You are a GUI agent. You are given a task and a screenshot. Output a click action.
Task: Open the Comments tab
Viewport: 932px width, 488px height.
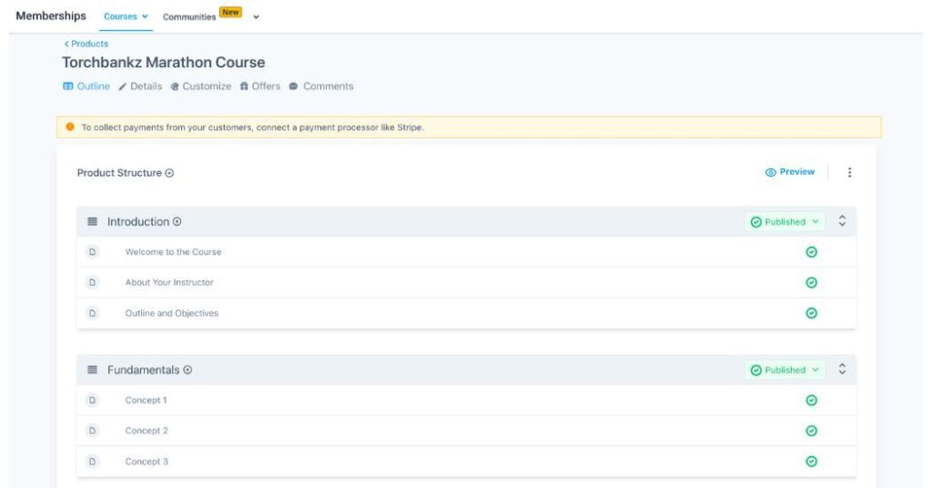(x=321, y=86)
